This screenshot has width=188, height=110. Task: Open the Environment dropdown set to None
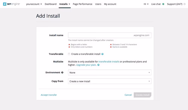click(x=110, y=73)
